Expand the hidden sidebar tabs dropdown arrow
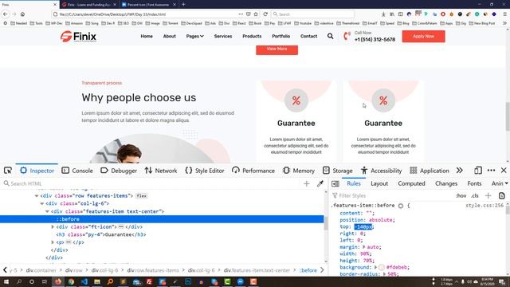The height and width of the screenshot is (287, 510). (x=506, y=183)
